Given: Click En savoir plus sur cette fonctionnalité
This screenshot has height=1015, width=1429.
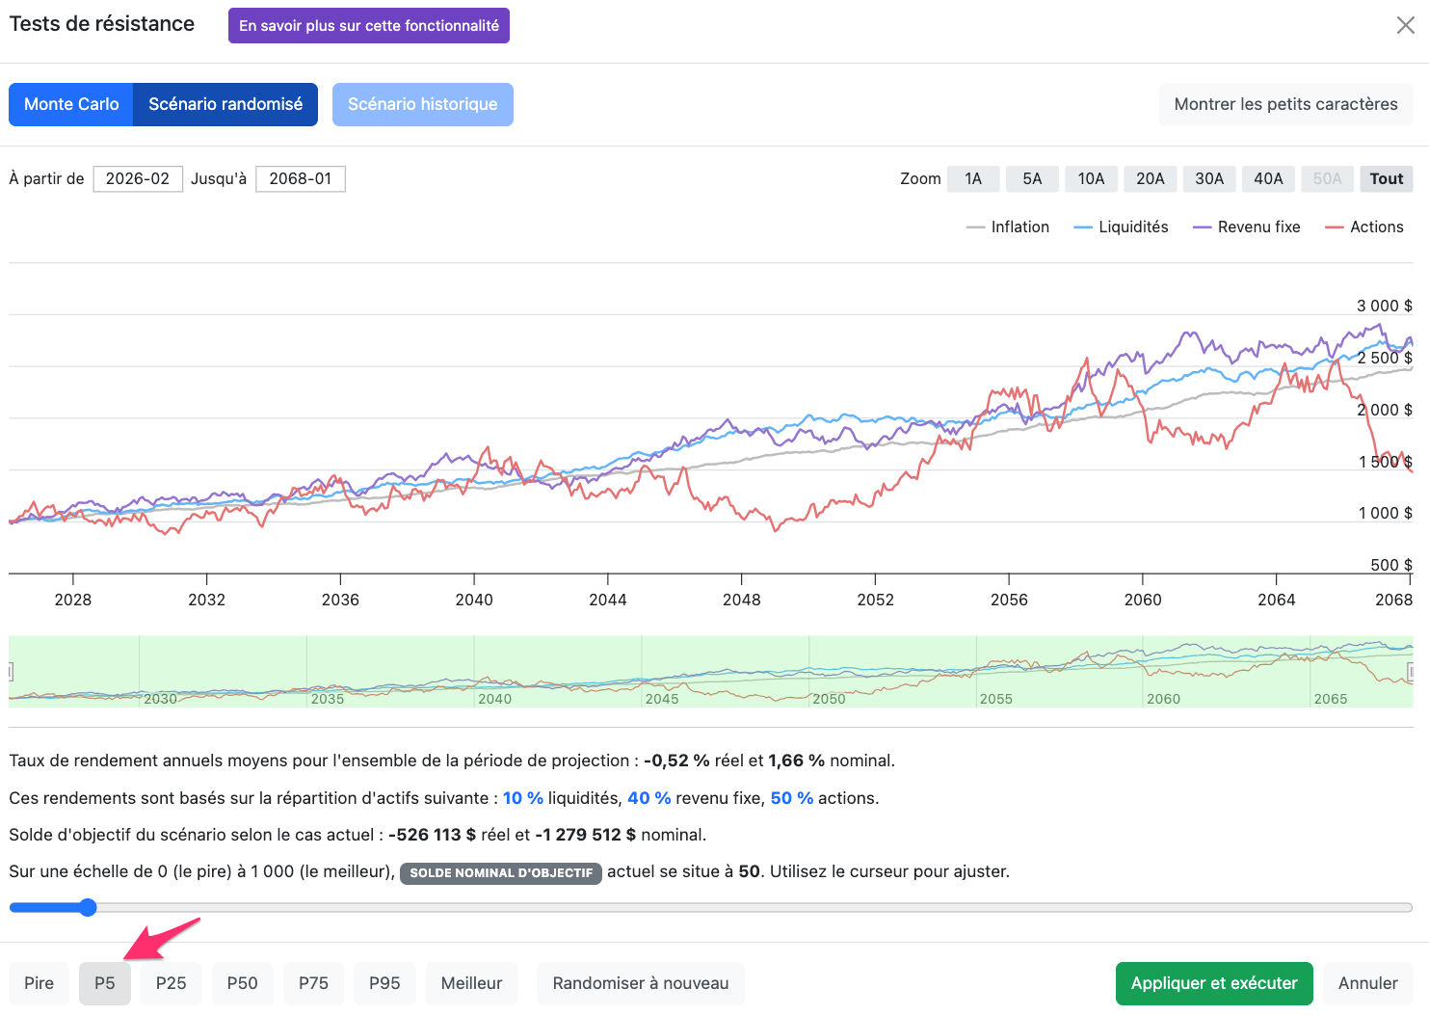Looking at the screenshot, I should (x=369, y=26).
